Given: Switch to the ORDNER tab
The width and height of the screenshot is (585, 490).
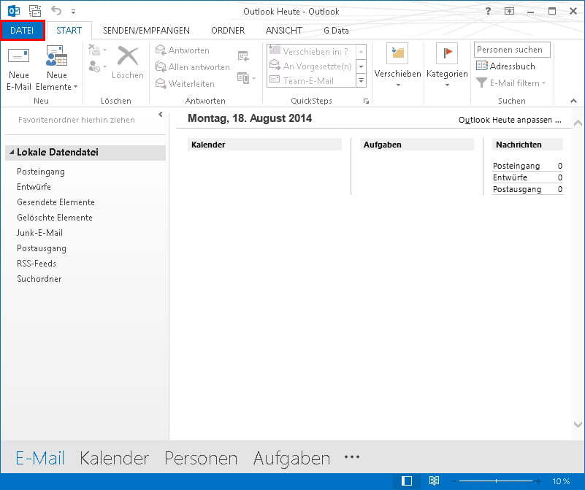Looking at the screenshot, I should pyautogui.click(x=228, y=30).
